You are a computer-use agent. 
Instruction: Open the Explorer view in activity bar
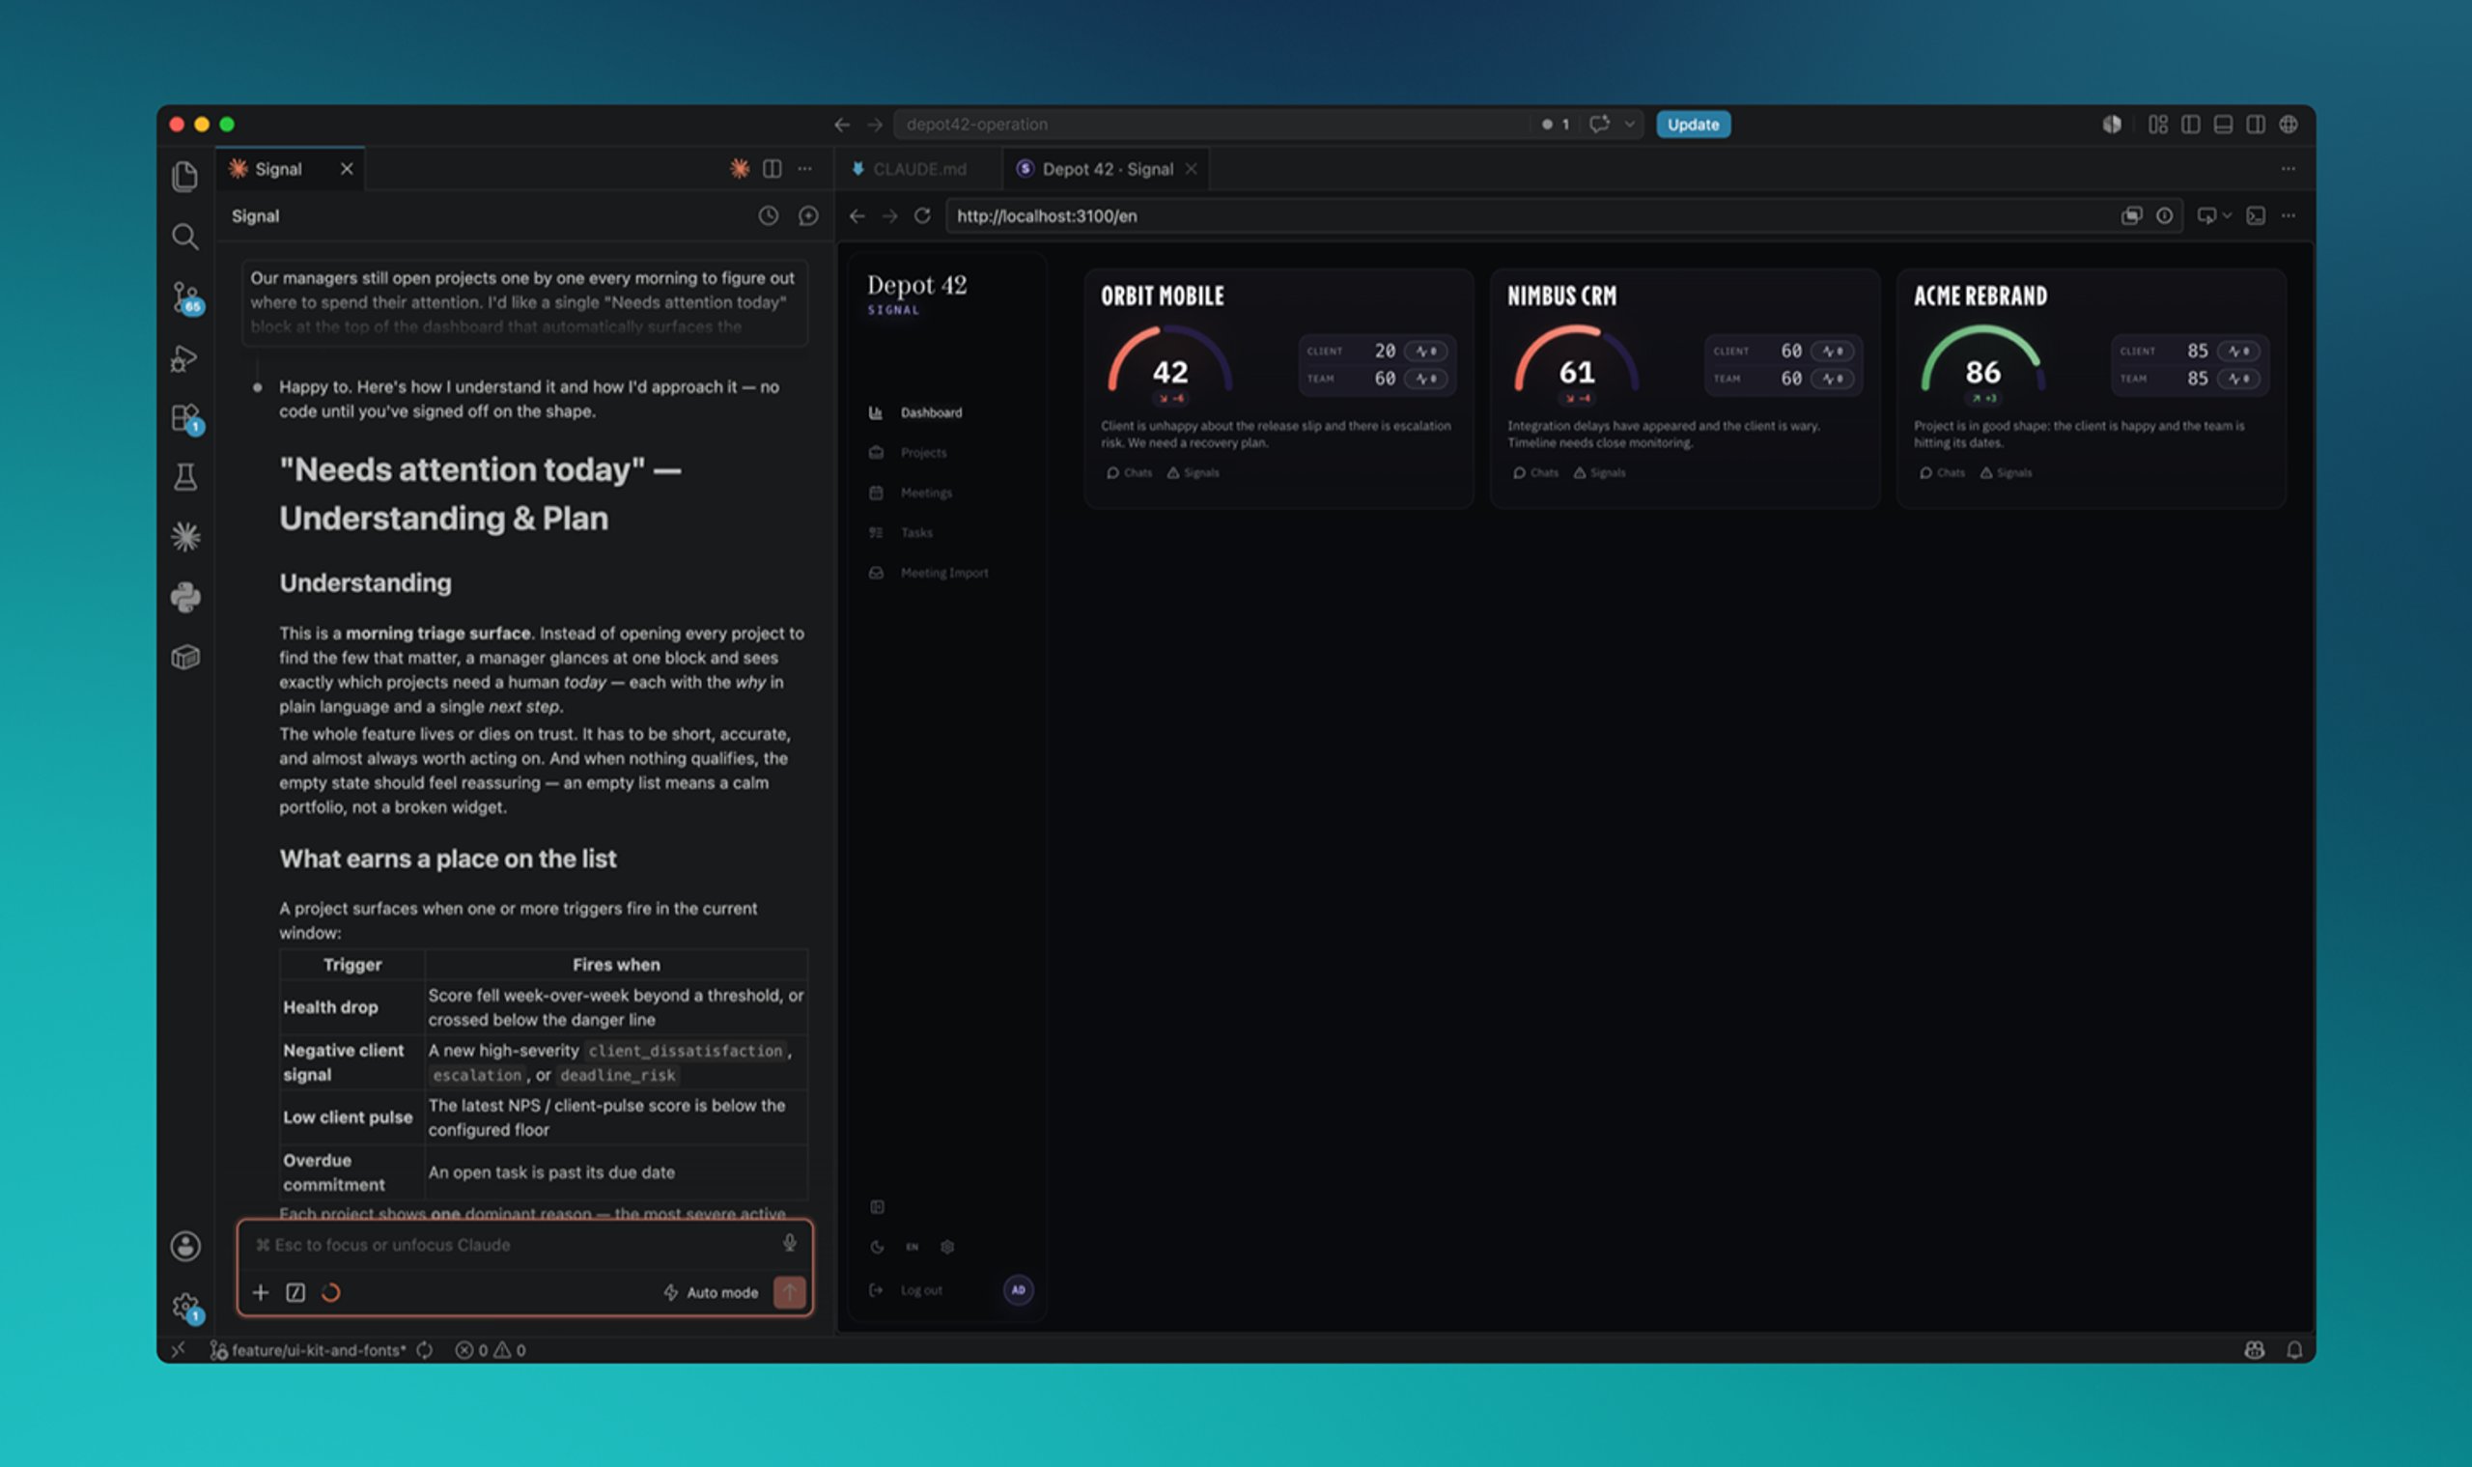pyautogui.click(x=184, y=176)
